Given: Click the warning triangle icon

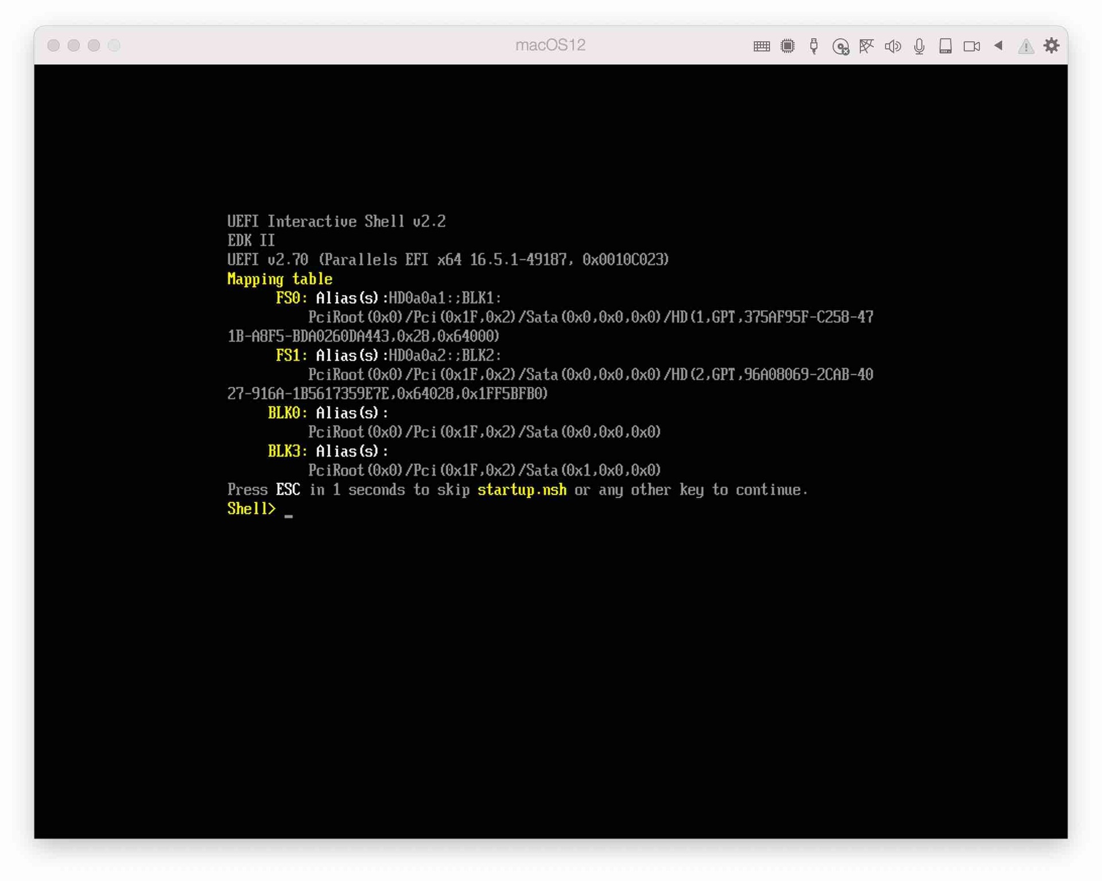Looking at the screenshot, I should click(1026, 46).
